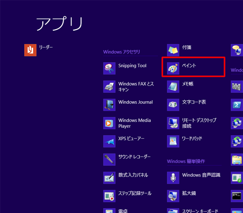Screen dimensions: 243x213
Task: Open メモ帳 notepad icon
Action: click(x=173, y=87)
